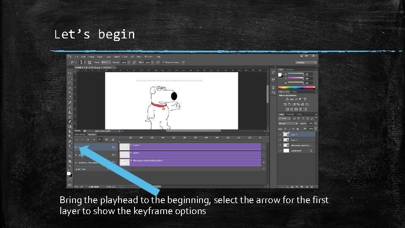Toggle visibility of the third layer in Layers panel
This screenshot has height=228, width=405.
pos(280,145)
